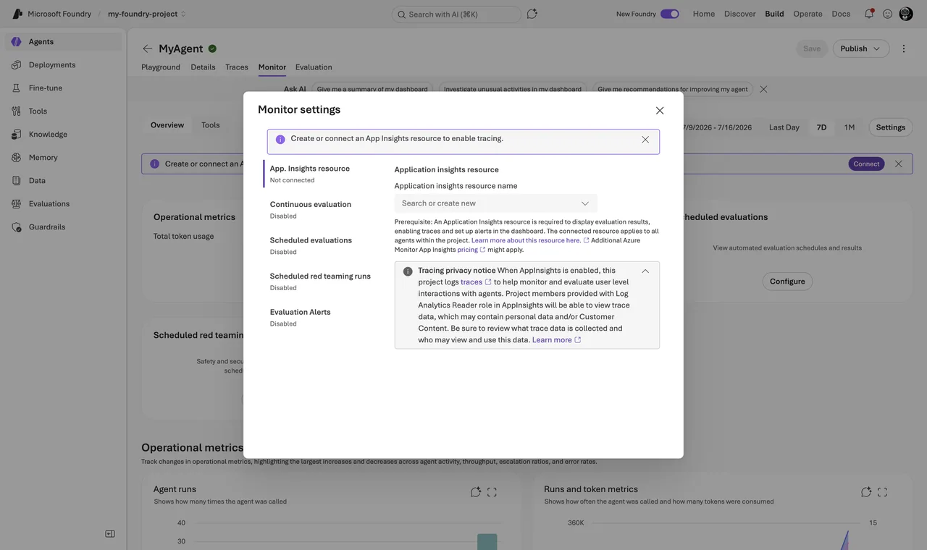927x550 pixels.
Task: Expand Runs and token metrics to fullscreen
Action: click(x=882, y=492)
